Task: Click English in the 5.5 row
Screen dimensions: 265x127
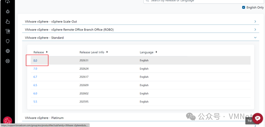Action: coord(144,102)
